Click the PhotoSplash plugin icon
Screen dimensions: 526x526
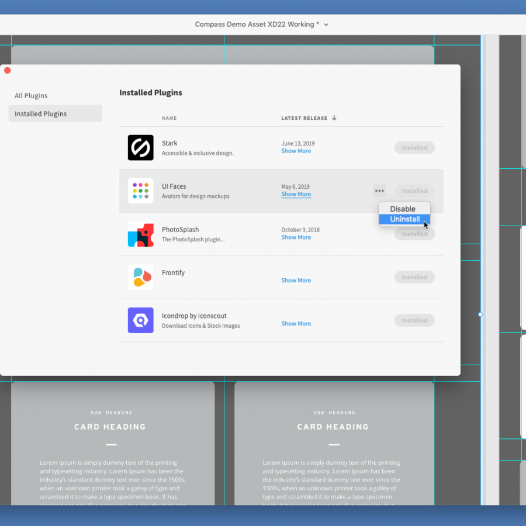pos(140,234)
